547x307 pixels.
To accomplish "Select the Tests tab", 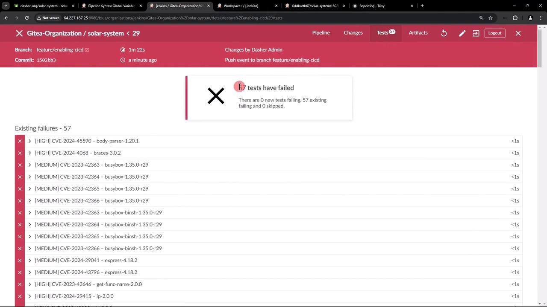I will click(x=386, y=33).
